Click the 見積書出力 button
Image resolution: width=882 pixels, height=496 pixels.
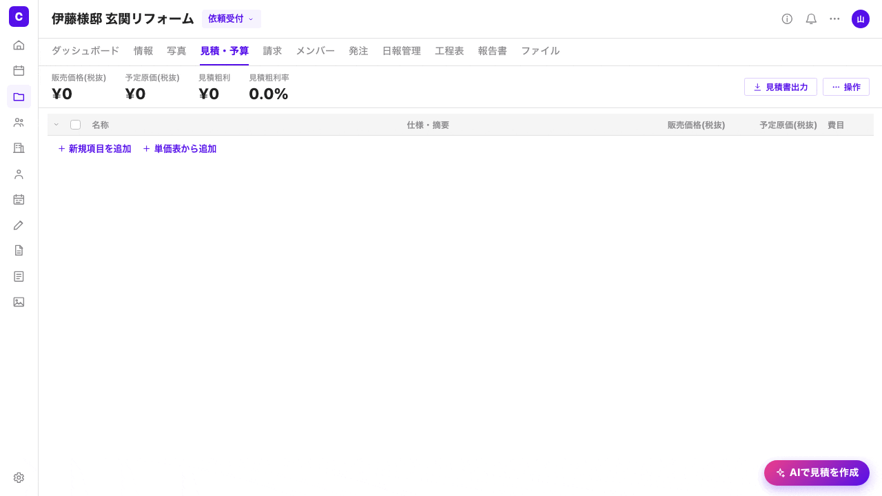(781, 87)
